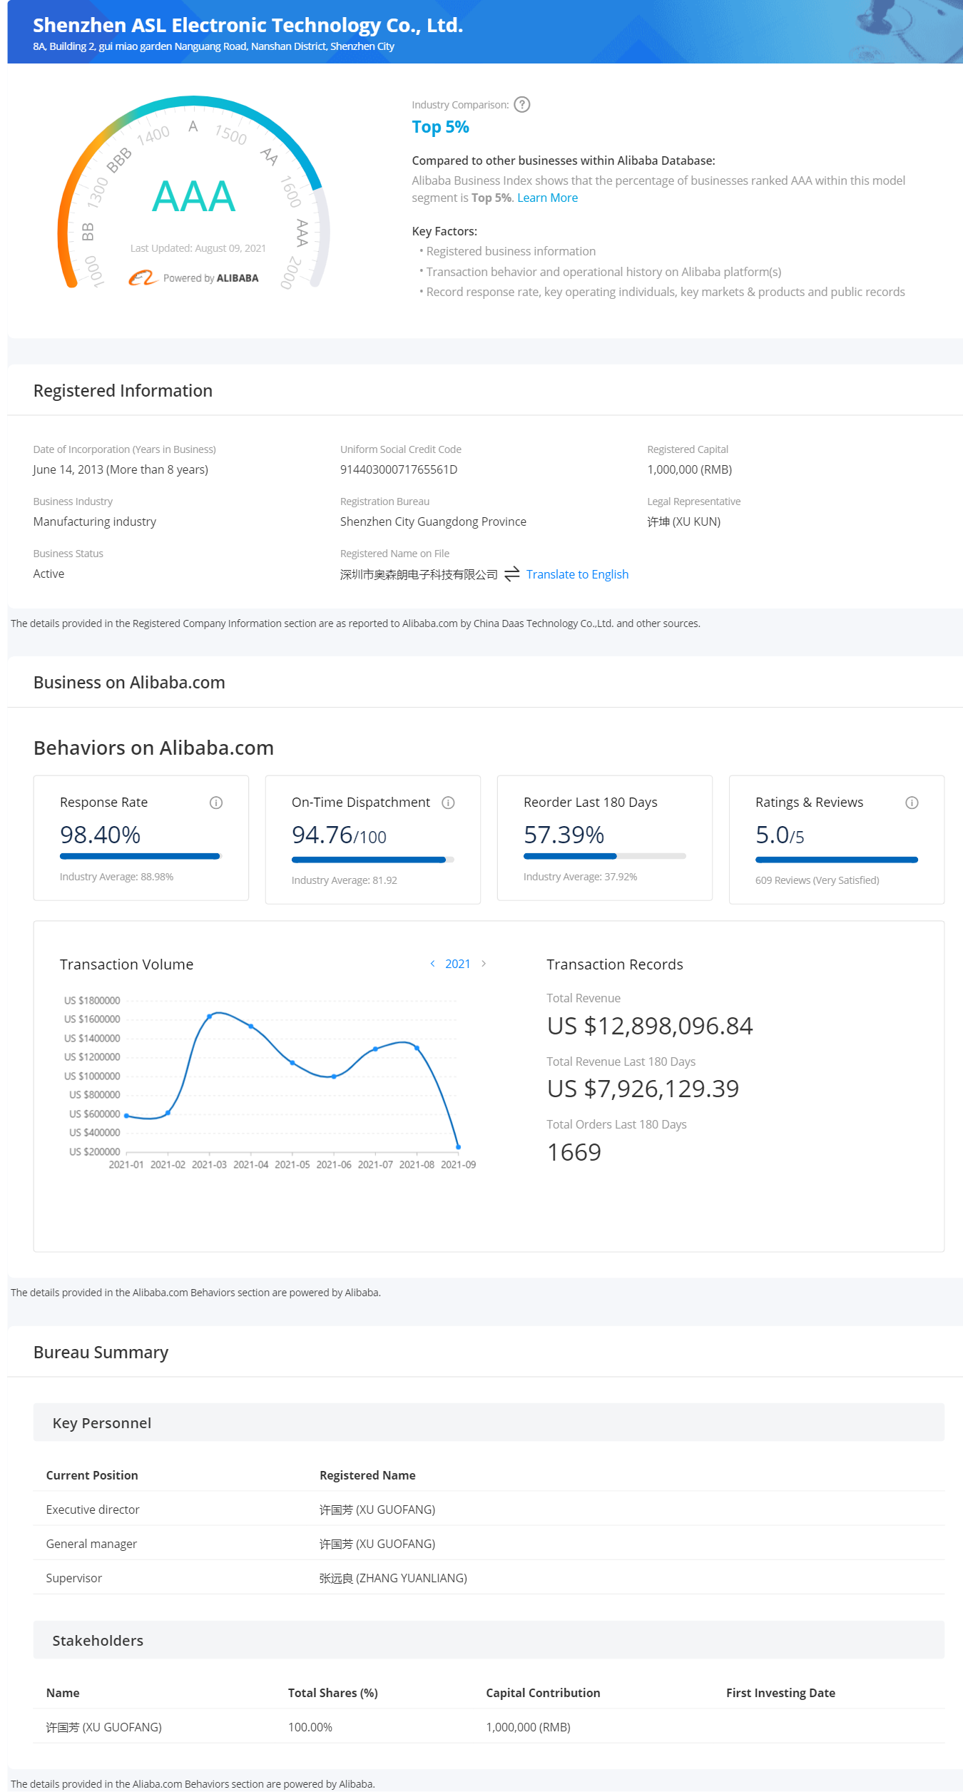Click the Stakeholders section header
Image resolution: width=963 pixels, height=1792 pixels.
[98, 1641]
